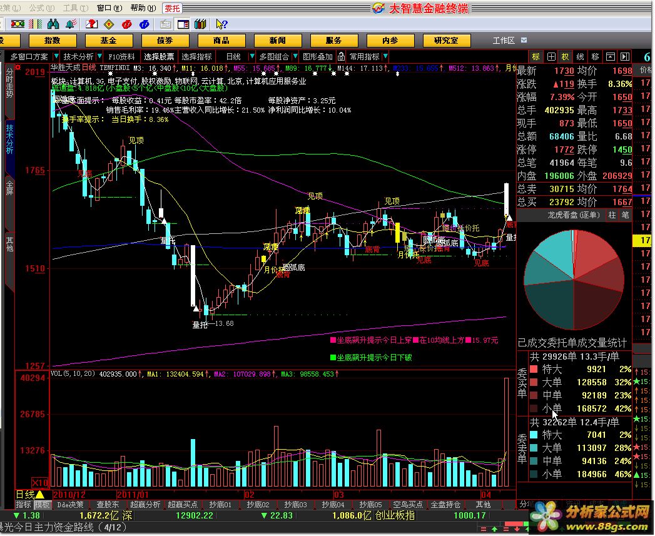
Task: Toggle the padlock icon beside 图形叠加
Action: [x=341, y=56]
